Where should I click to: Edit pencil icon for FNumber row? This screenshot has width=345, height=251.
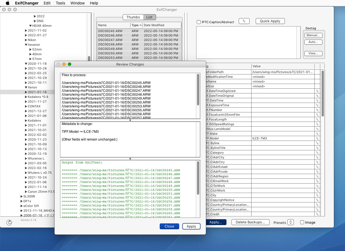pyautogui.click(x=317, y=110)
